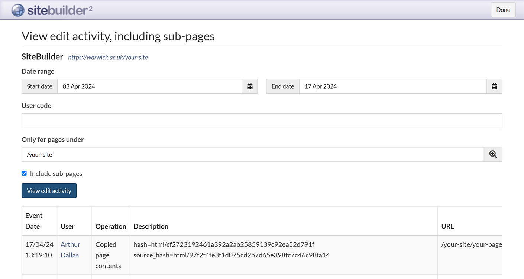This screenshot has width=524, height=279.
Task: Click the End date field showing 17 Apr 2024
Action: [392, 86]
